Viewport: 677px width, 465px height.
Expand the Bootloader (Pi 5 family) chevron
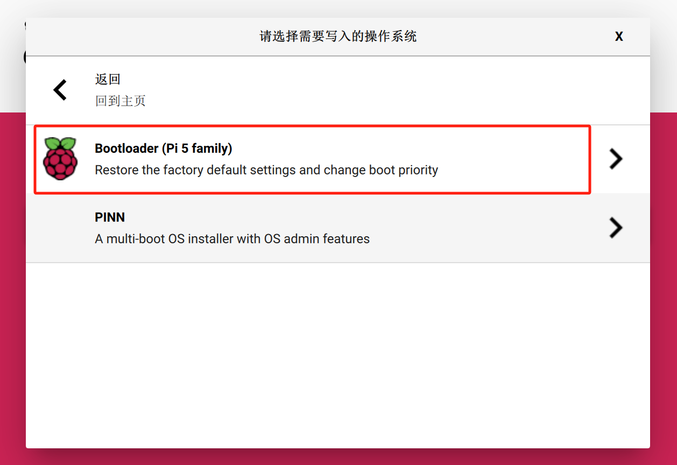coord(616,159)
